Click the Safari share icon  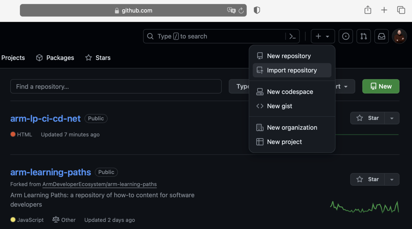(x=368, y=10)
